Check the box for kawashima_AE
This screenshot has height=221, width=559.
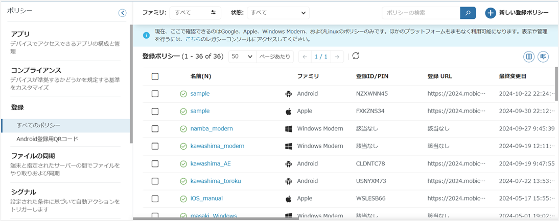pos(155,164)
